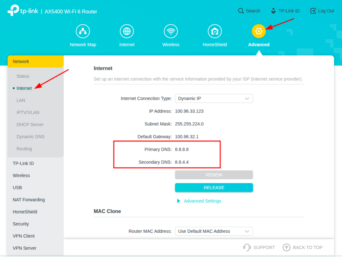Image resolution: width=342 pixels, height=257 pixels.
Task: Open VPN Server sidebar item
Action: tap(24, 248)
